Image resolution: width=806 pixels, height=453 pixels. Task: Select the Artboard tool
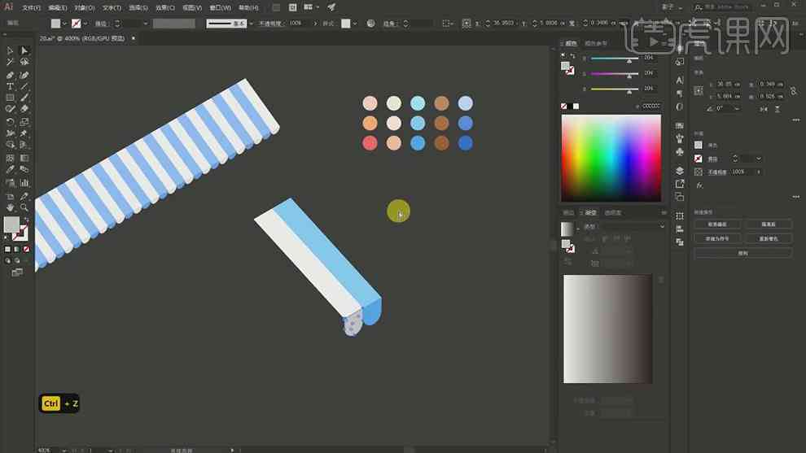coord(10,196)
